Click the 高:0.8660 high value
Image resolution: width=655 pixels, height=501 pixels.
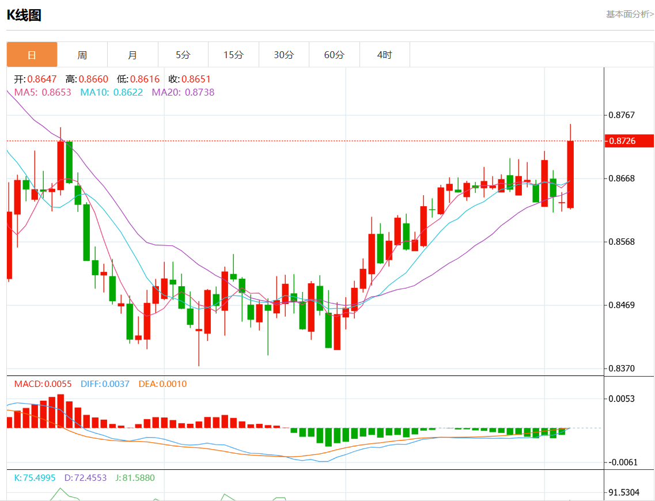87,79
